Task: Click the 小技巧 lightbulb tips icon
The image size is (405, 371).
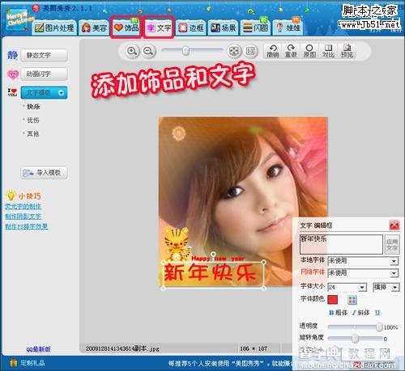Action: (11, 196)
